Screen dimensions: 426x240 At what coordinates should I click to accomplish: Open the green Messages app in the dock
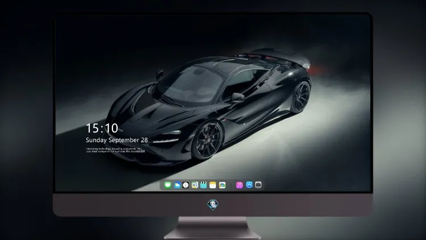pyautogui.click(x=168, y=185)
